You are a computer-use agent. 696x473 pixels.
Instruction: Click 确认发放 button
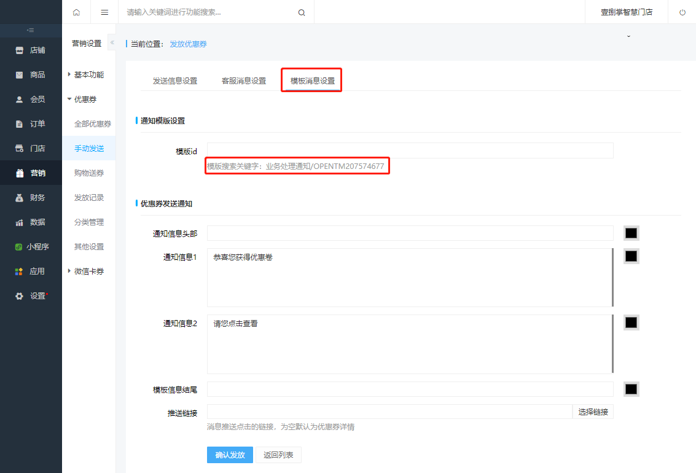tap(230, 455)
